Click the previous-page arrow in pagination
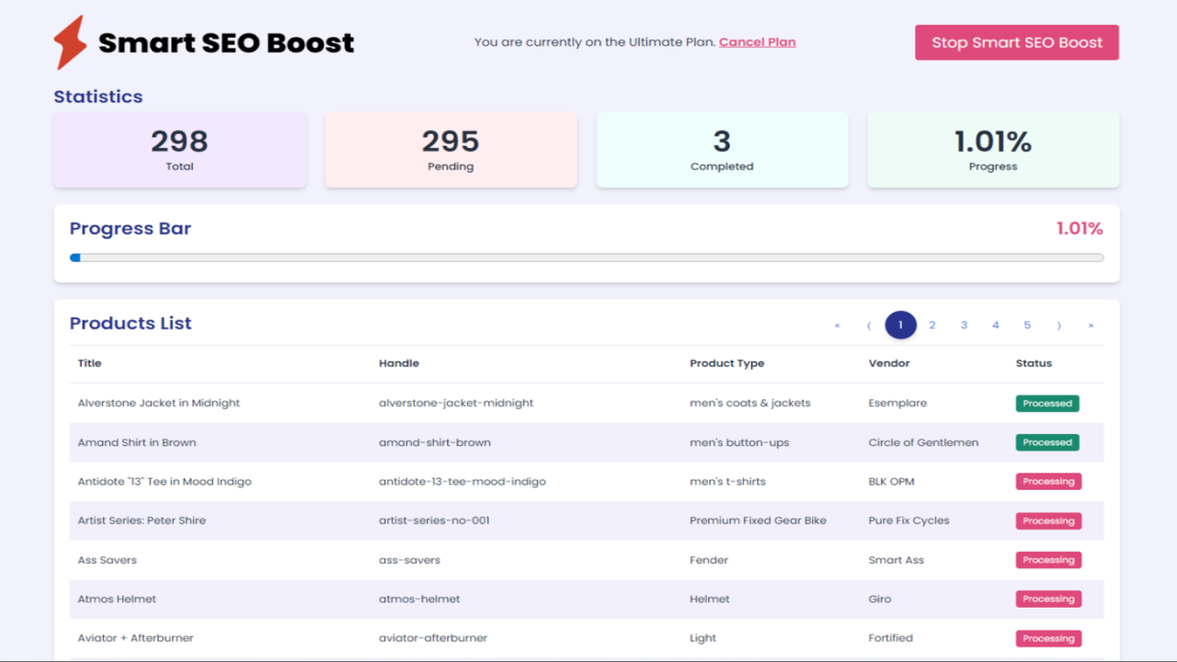 [x=868, y=325]
